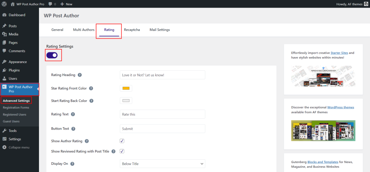
Task: Open Registered Users submenu item
Action: [x=14, y=115]
